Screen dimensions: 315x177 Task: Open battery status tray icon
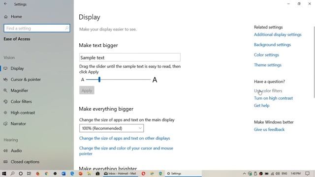(x=267, y=174)
